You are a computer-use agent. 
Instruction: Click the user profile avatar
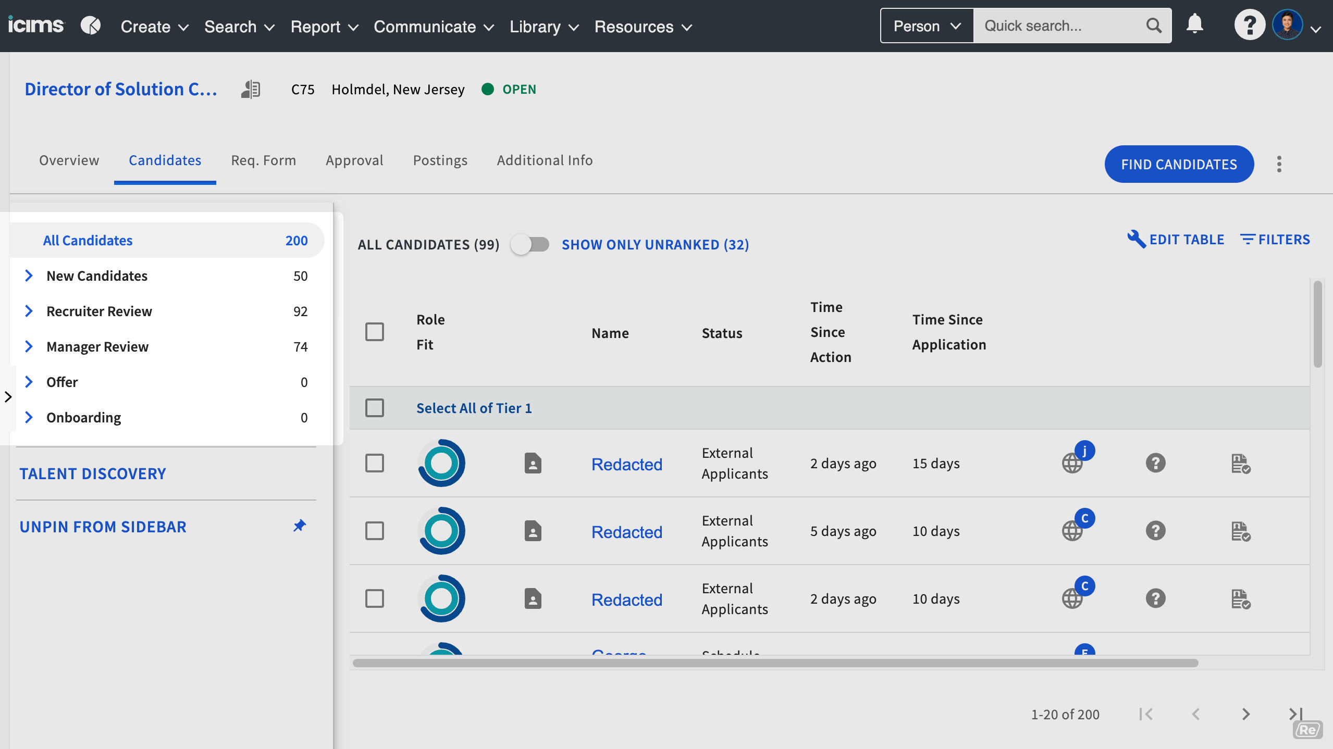point(1287,24)
